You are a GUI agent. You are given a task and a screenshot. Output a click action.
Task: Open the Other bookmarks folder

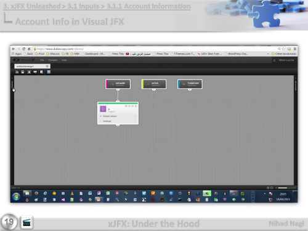tap(284, 54)
